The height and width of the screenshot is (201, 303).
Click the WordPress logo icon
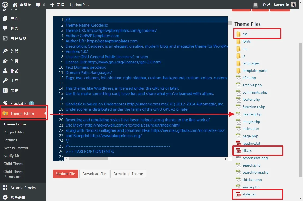[5, 5]
